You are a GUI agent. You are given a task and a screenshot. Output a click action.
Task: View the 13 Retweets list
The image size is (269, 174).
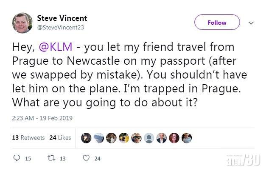pyautogui.click(x=28, y=138)
